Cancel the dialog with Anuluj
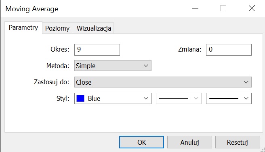Screen dimensions: 265x152 [189, 142]
